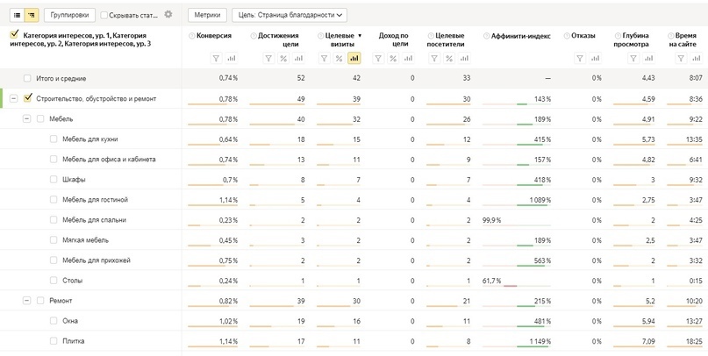This screenshot has height=356, width=708.
Task: Click sort arrow next to Целевые визиты
Action: pyautogui.click(x=360, y=36)
